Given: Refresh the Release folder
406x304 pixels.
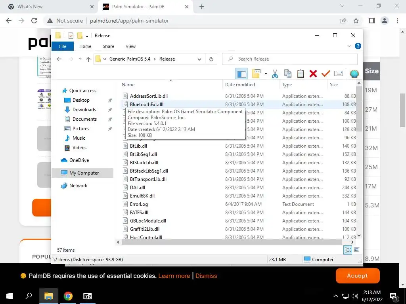Looking at the screenshot, I should [211, 59].
